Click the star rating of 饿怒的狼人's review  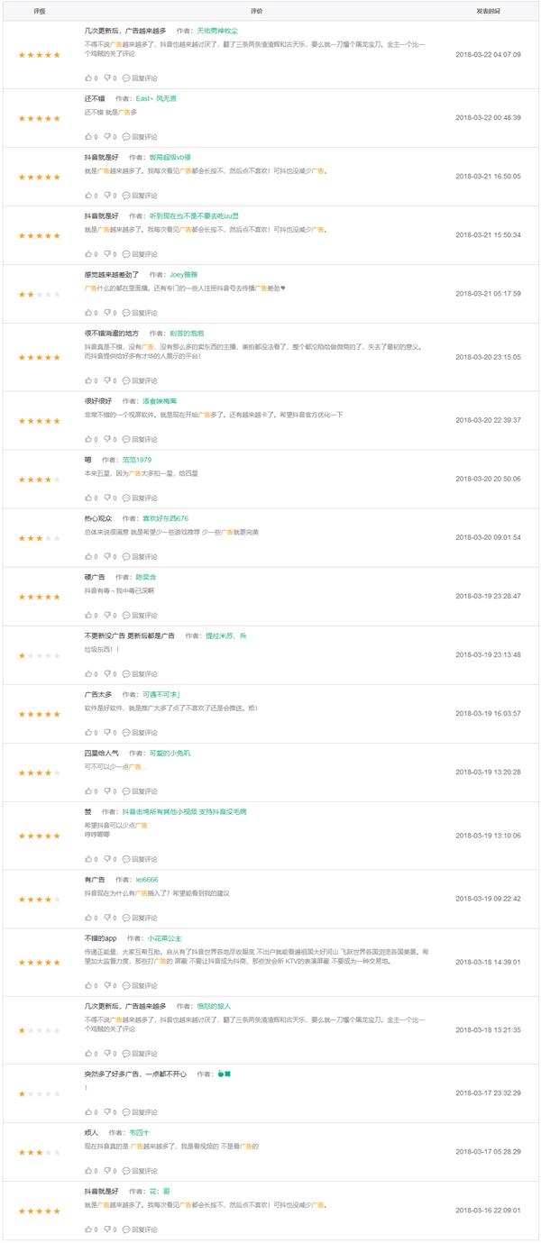pyautogui.click(x=40, y=1029)
